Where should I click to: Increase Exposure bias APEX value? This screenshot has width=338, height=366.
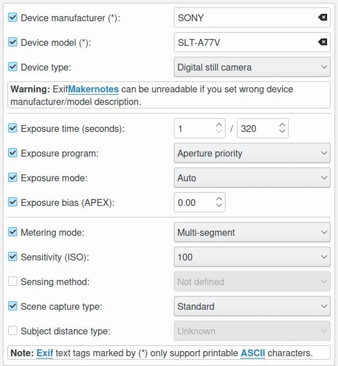(x=219, y=199)
